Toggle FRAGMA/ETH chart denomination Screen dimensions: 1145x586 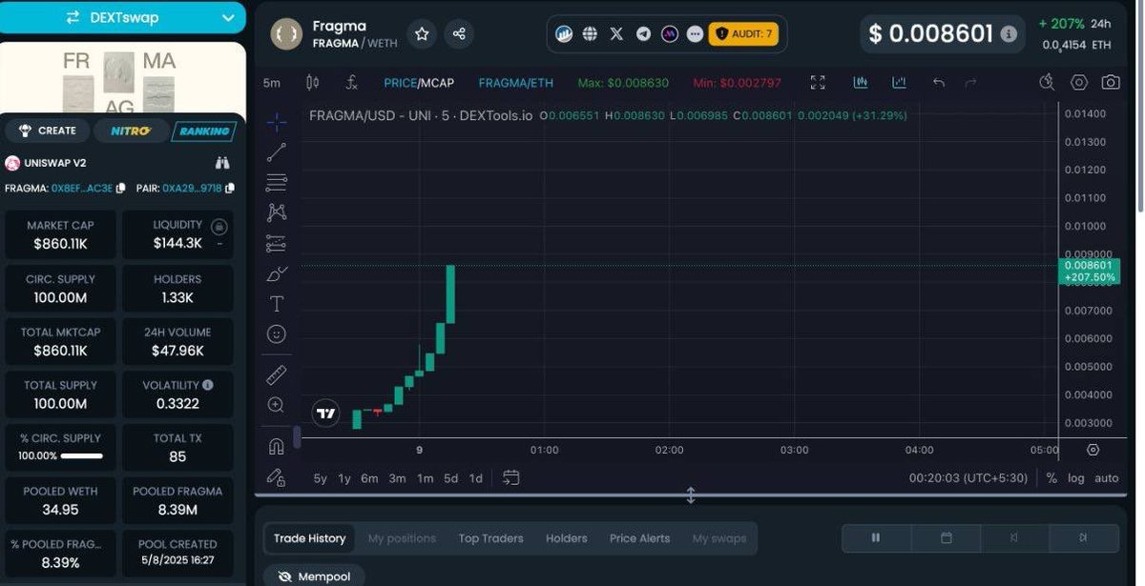tap(515, 83)
